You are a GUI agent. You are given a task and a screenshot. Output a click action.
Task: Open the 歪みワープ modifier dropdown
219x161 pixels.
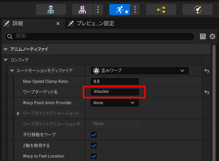click(140, 71)
